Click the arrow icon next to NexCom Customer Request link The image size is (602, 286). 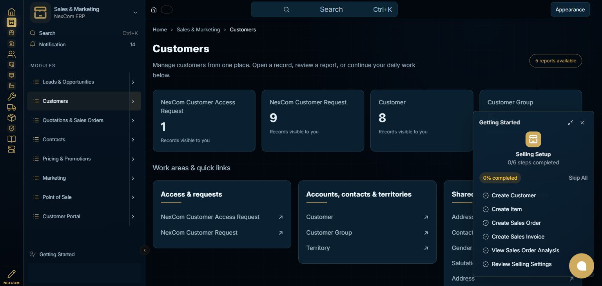click(281, 233)
